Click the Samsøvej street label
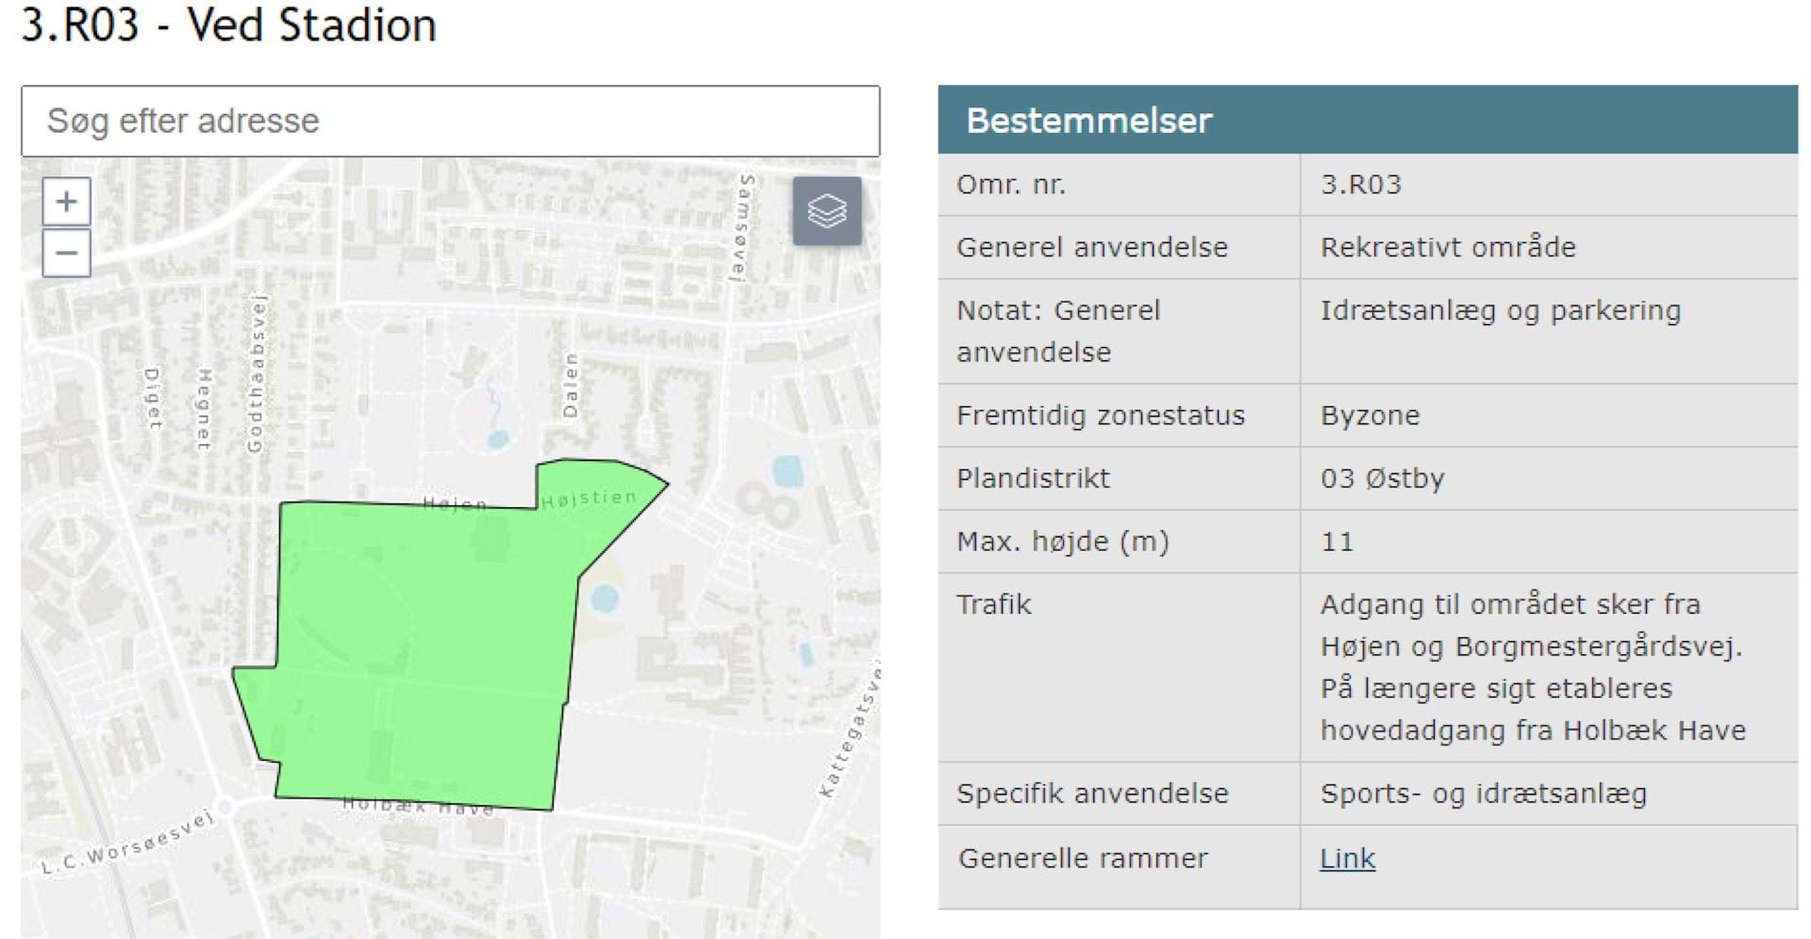Screen dimensions: 1811x939 744,227
